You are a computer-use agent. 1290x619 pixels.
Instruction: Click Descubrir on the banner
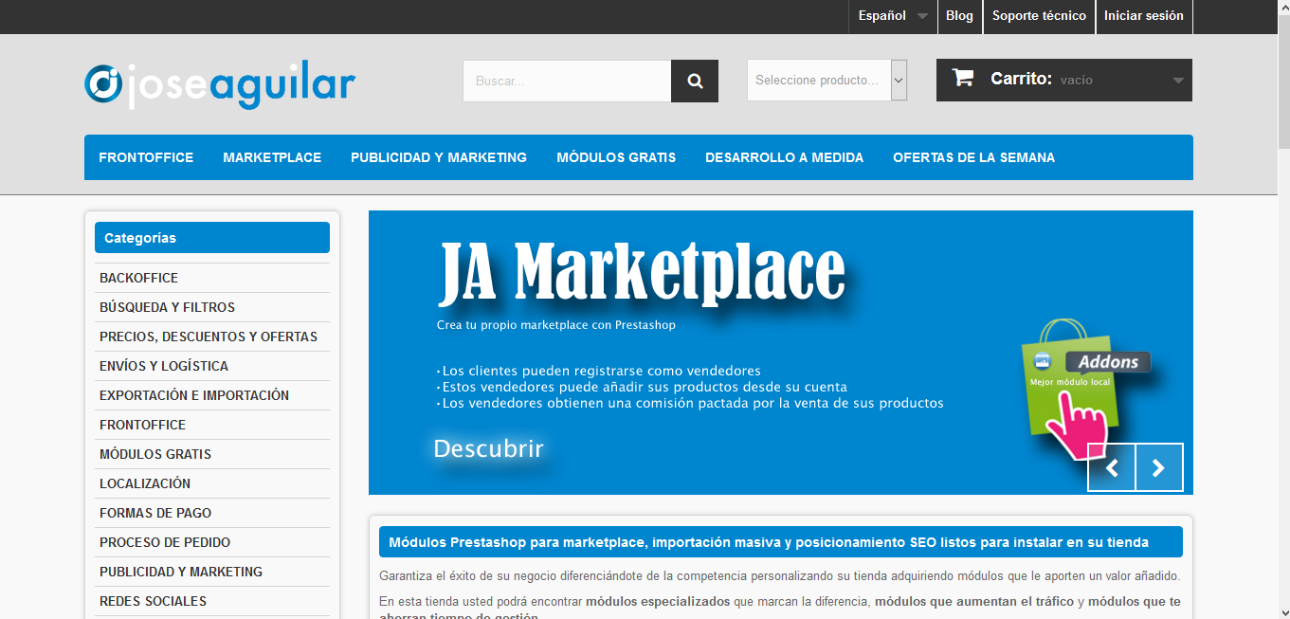tap(488, 448)
